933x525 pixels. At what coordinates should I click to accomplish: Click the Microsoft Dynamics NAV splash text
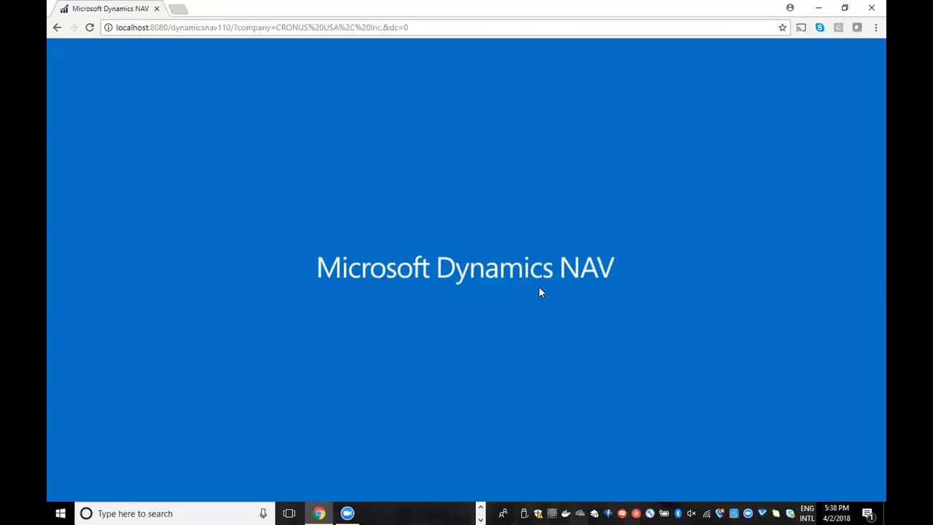[x=465, y=268]
